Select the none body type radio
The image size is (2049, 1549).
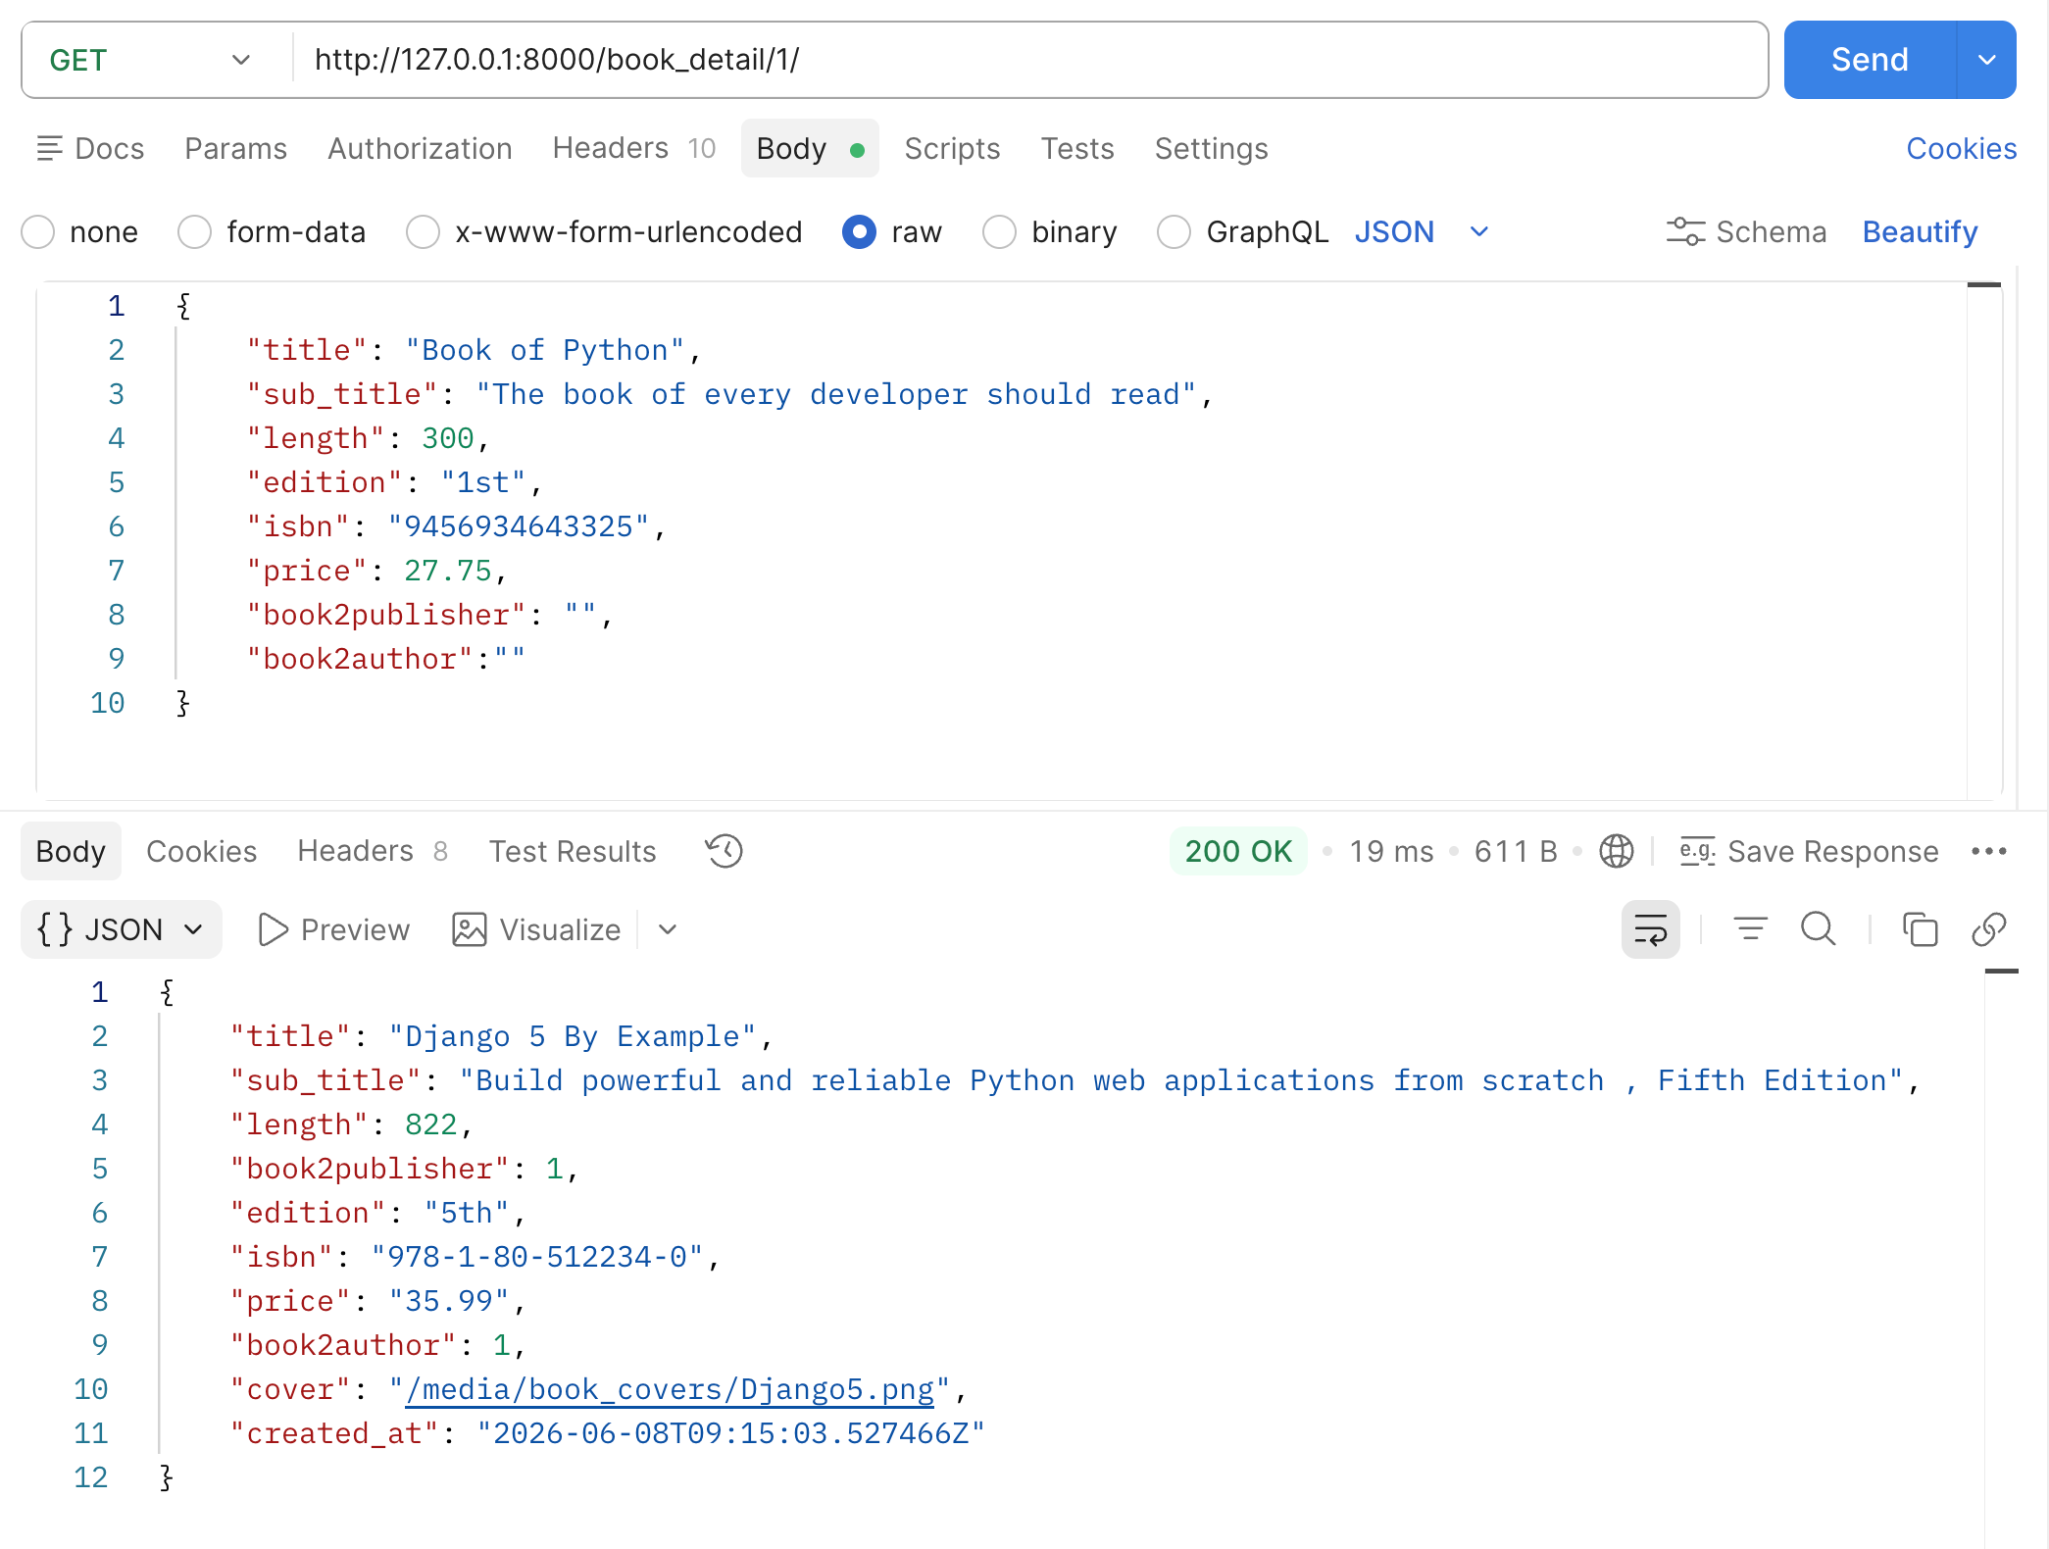coord(38,232)
